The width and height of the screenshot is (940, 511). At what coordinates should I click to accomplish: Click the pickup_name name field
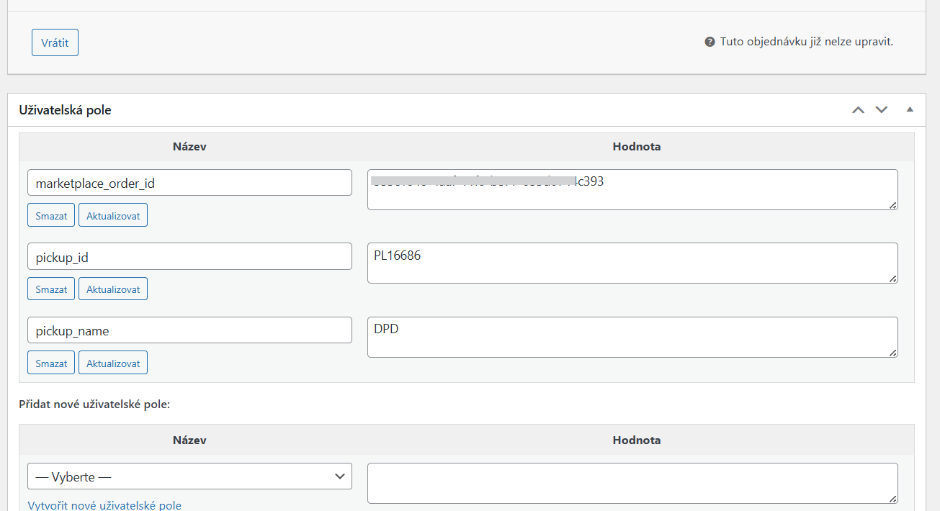(189, 330)
